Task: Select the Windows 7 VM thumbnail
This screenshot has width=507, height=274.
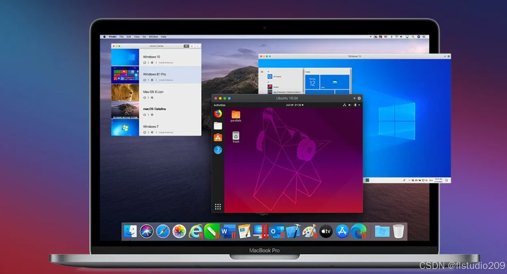Action: point(125,127)
